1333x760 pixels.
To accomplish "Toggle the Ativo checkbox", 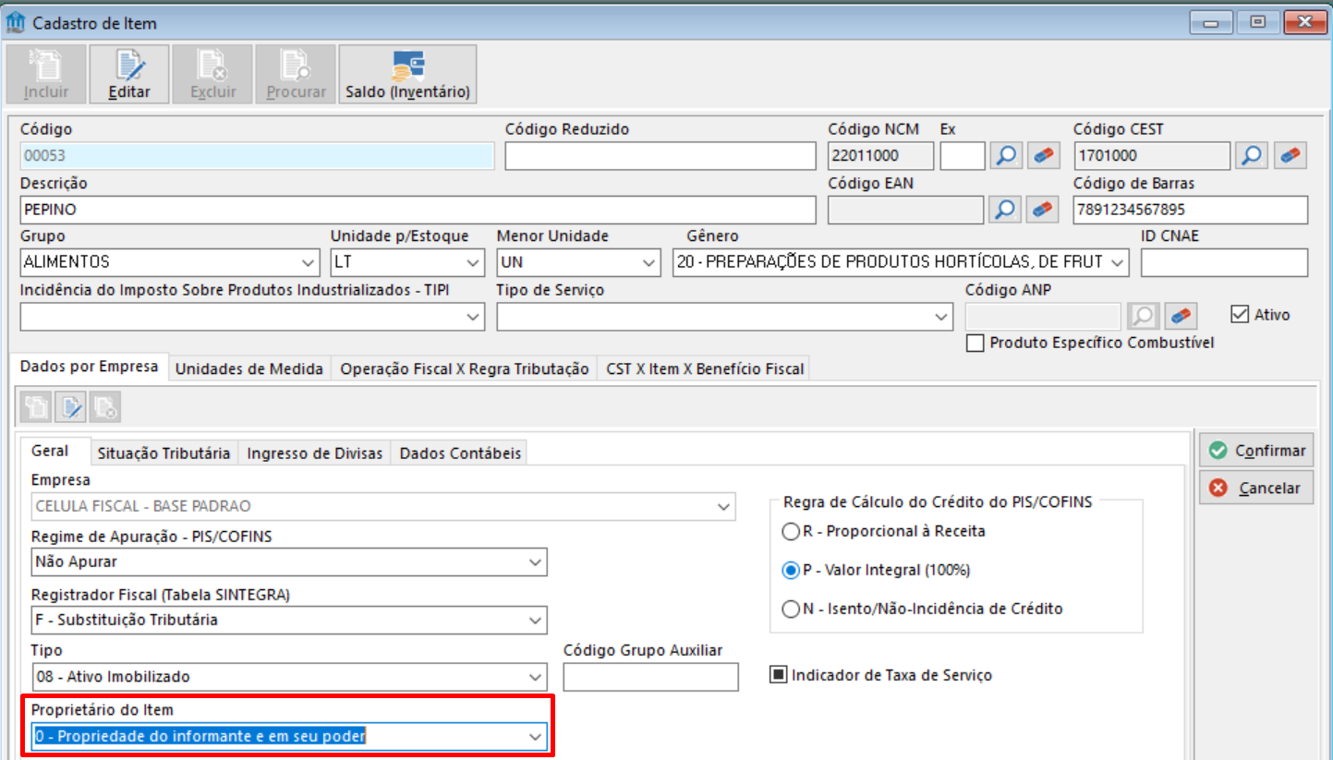I will click(1240, 315).
